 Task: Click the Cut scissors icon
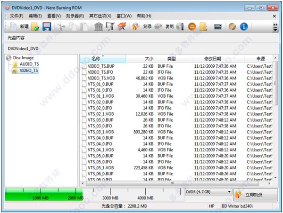click(61, 27)
